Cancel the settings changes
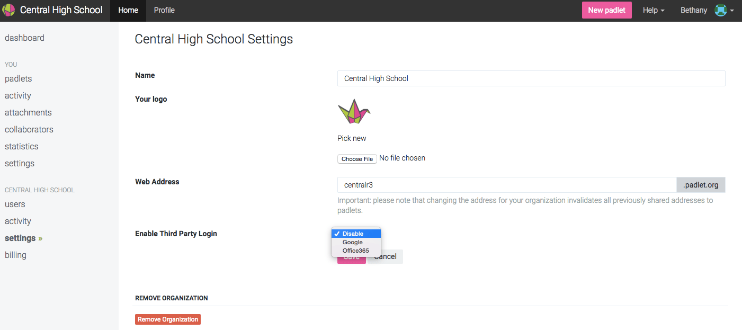742x330 pixels. (x=385, y=256)
